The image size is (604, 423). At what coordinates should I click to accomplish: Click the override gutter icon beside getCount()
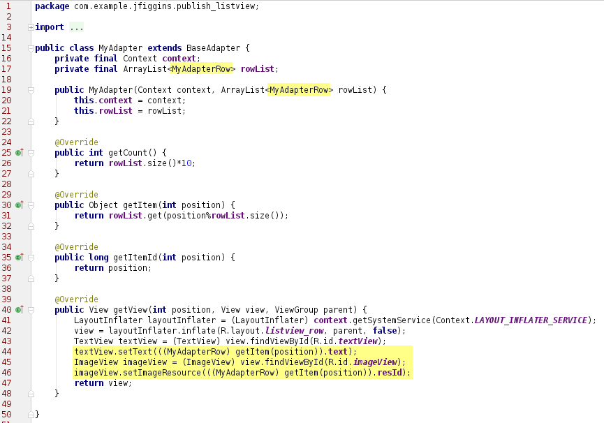[20, 152]
